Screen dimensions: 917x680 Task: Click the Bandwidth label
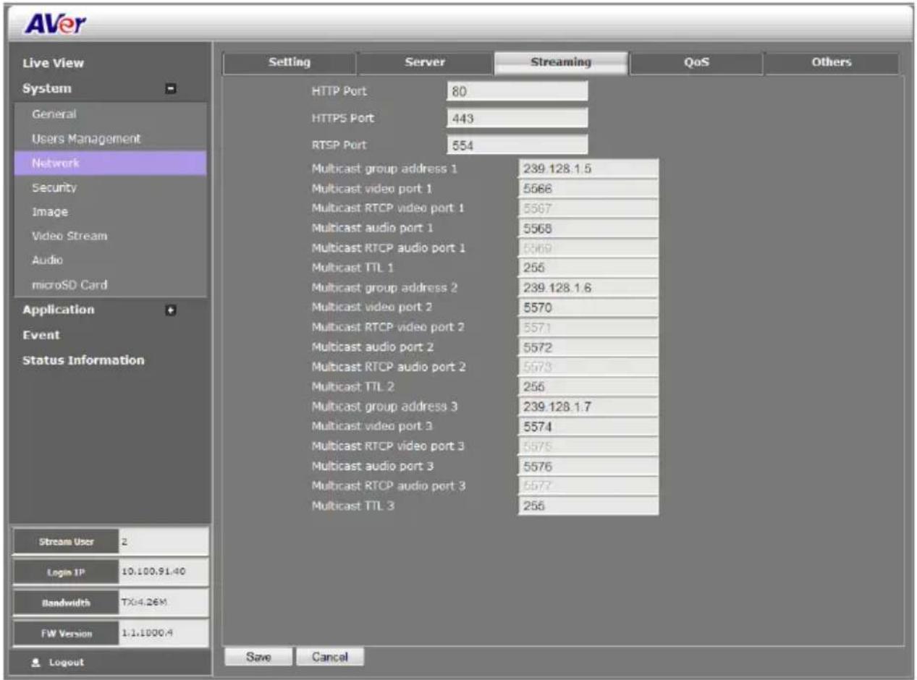[x=65, y=603]
